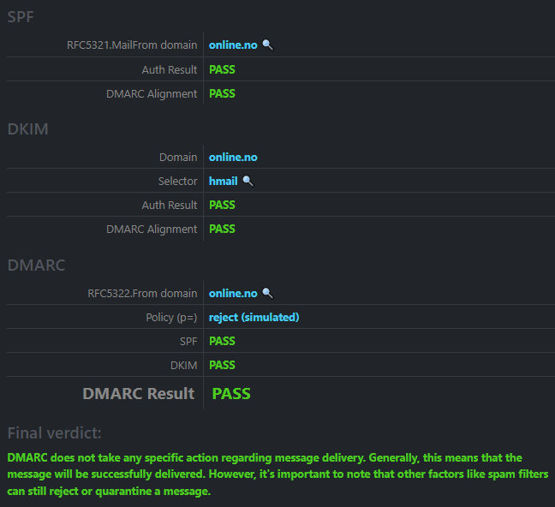Open the online.no DKIM Domain link
The image size is (555, 507).
(x=233, y=158)
